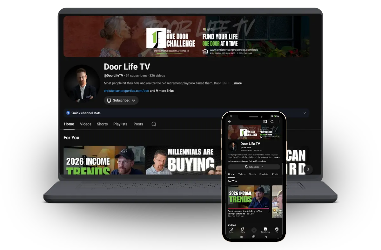Click the @DoorLifeTV handle on the laptop
This screenshot has width=381, height=250.
click(113, 76)
